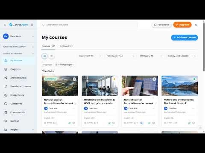The image size is (205, 153).
Task: Switch to the Archived tab
Action: (66, 46)
